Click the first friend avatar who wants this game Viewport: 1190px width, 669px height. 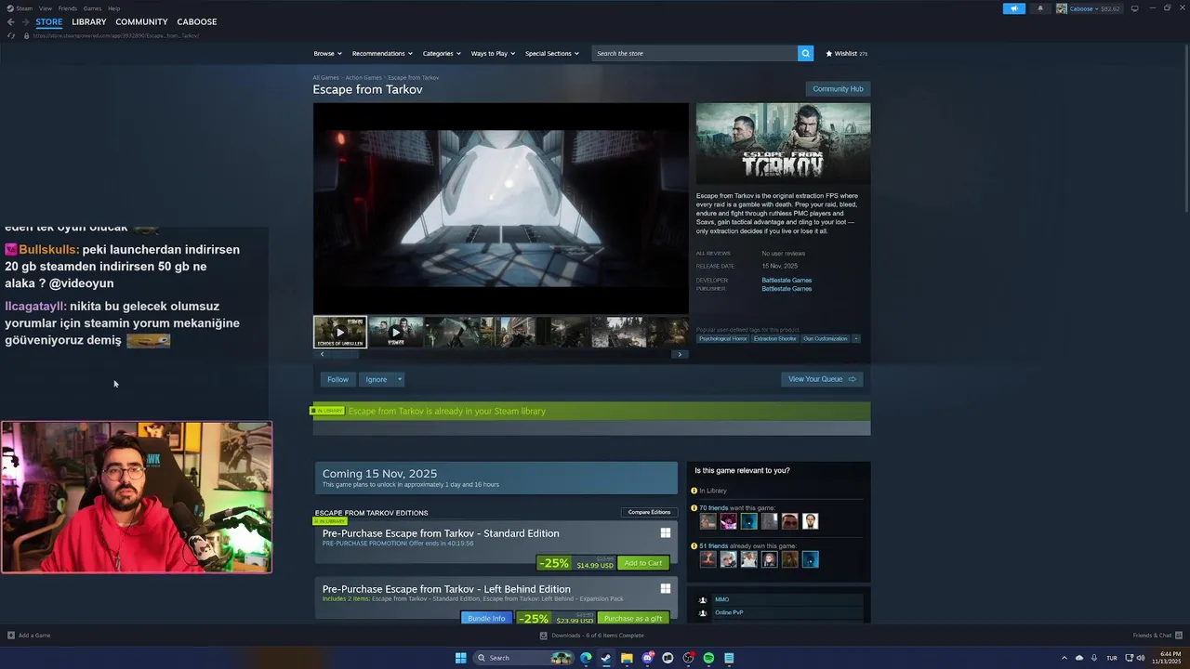point(708,521)
